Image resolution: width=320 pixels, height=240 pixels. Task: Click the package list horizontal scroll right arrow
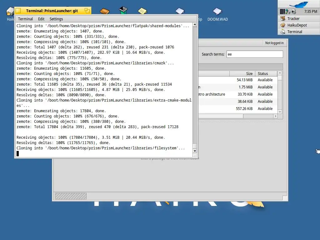(x=276, y=116)
